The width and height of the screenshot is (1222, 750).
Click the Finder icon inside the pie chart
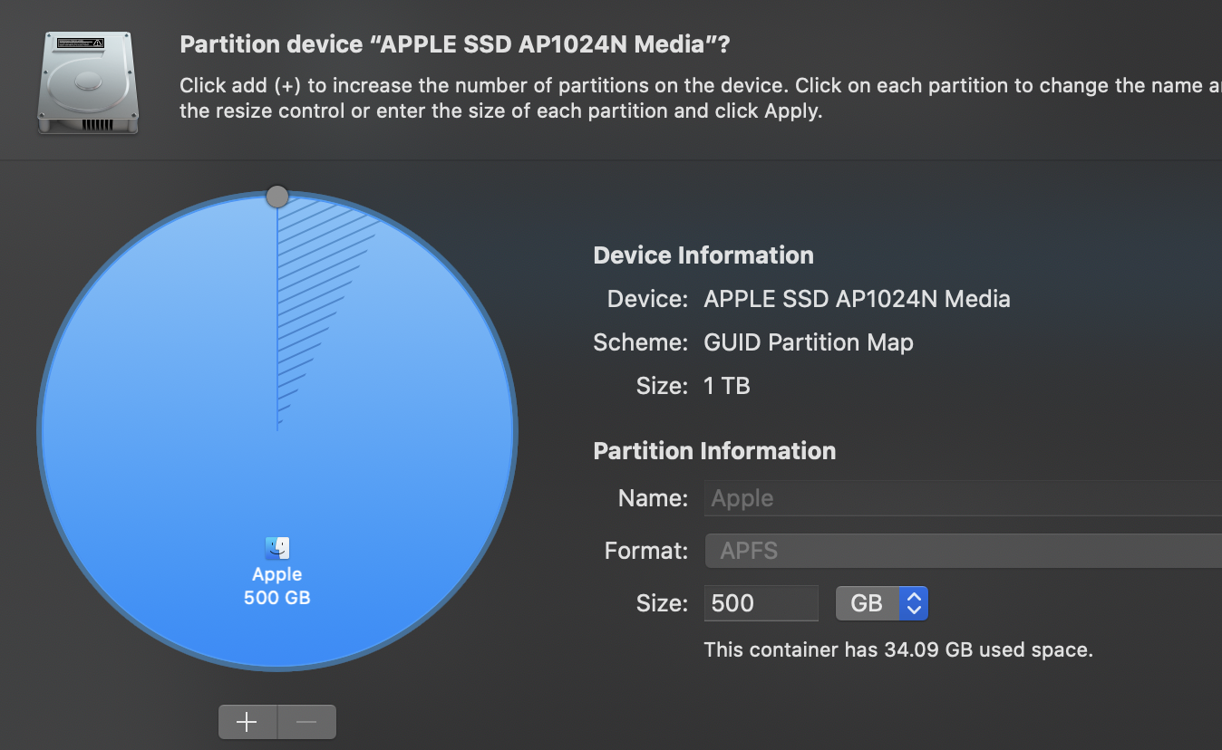click(x=277, y=548)
